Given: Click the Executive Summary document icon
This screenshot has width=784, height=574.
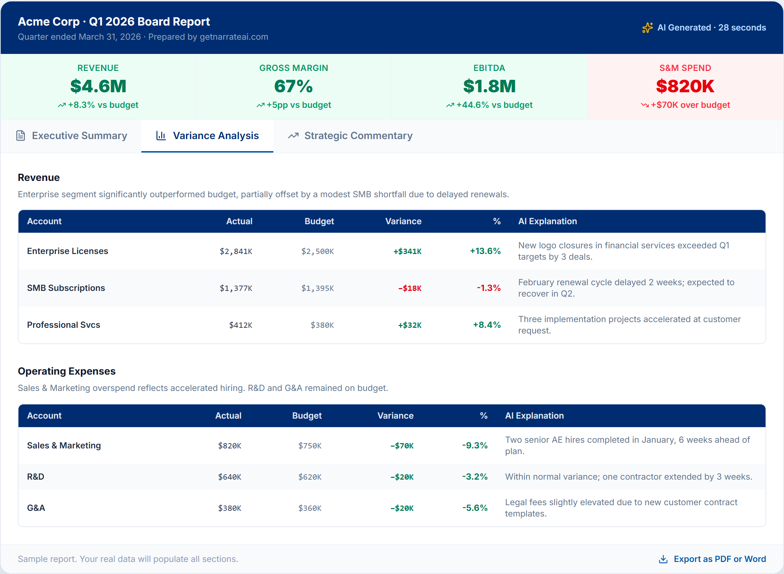Looking at the screenshot, I should [x=21, y=136].
